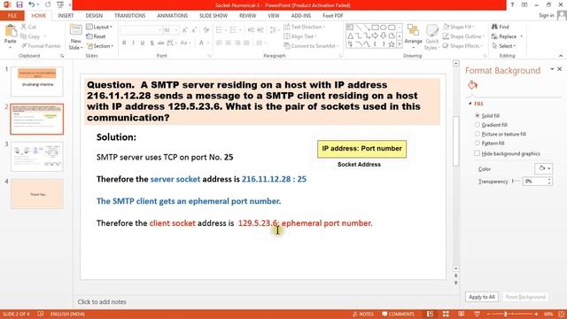Screen dimensions: 567x319
Task: Switch to the INSERT tab
Action: [x=66, y=16]
